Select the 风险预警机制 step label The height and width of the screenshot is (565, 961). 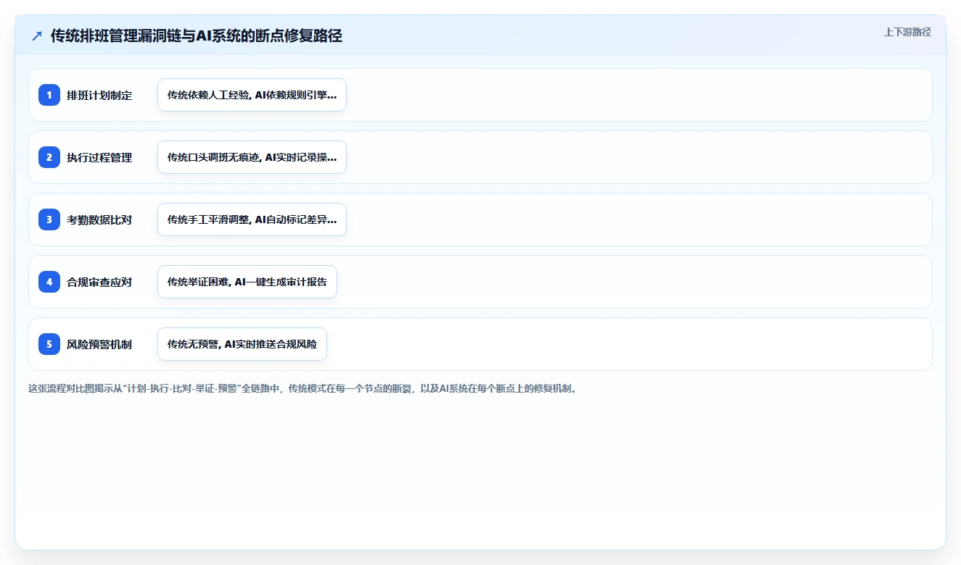click(99, 344)
